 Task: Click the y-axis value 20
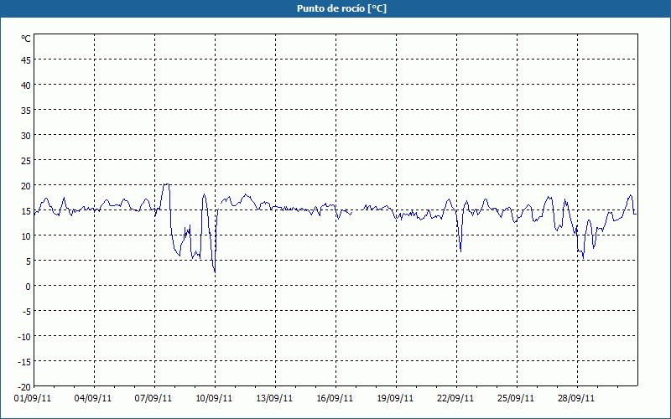pos(26,186)
